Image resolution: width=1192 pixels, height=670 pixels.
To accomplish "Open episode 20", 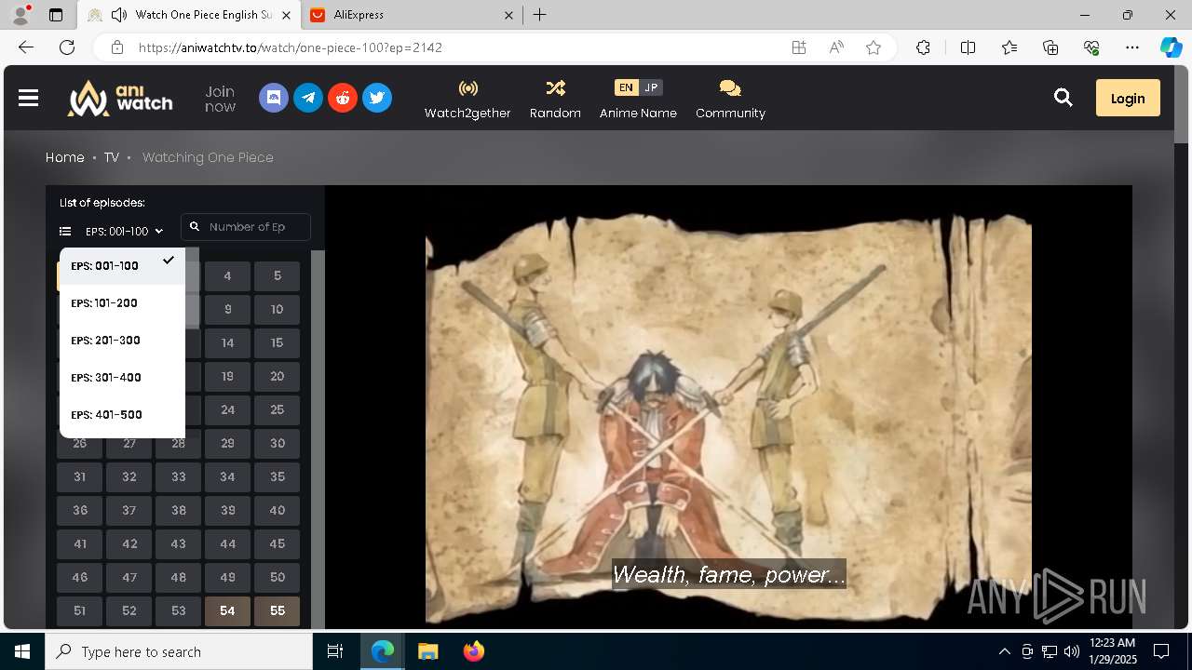I will coord(278,377).
